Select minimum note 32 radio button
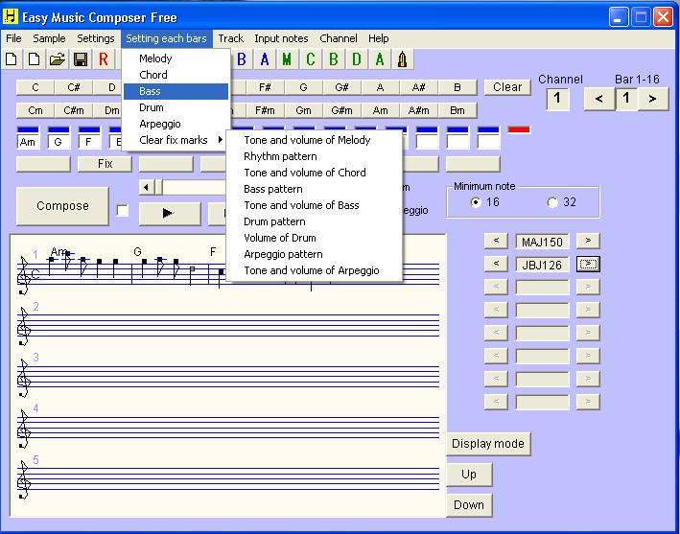This screenshot has width=680, height=534. [x=552, y=202]
